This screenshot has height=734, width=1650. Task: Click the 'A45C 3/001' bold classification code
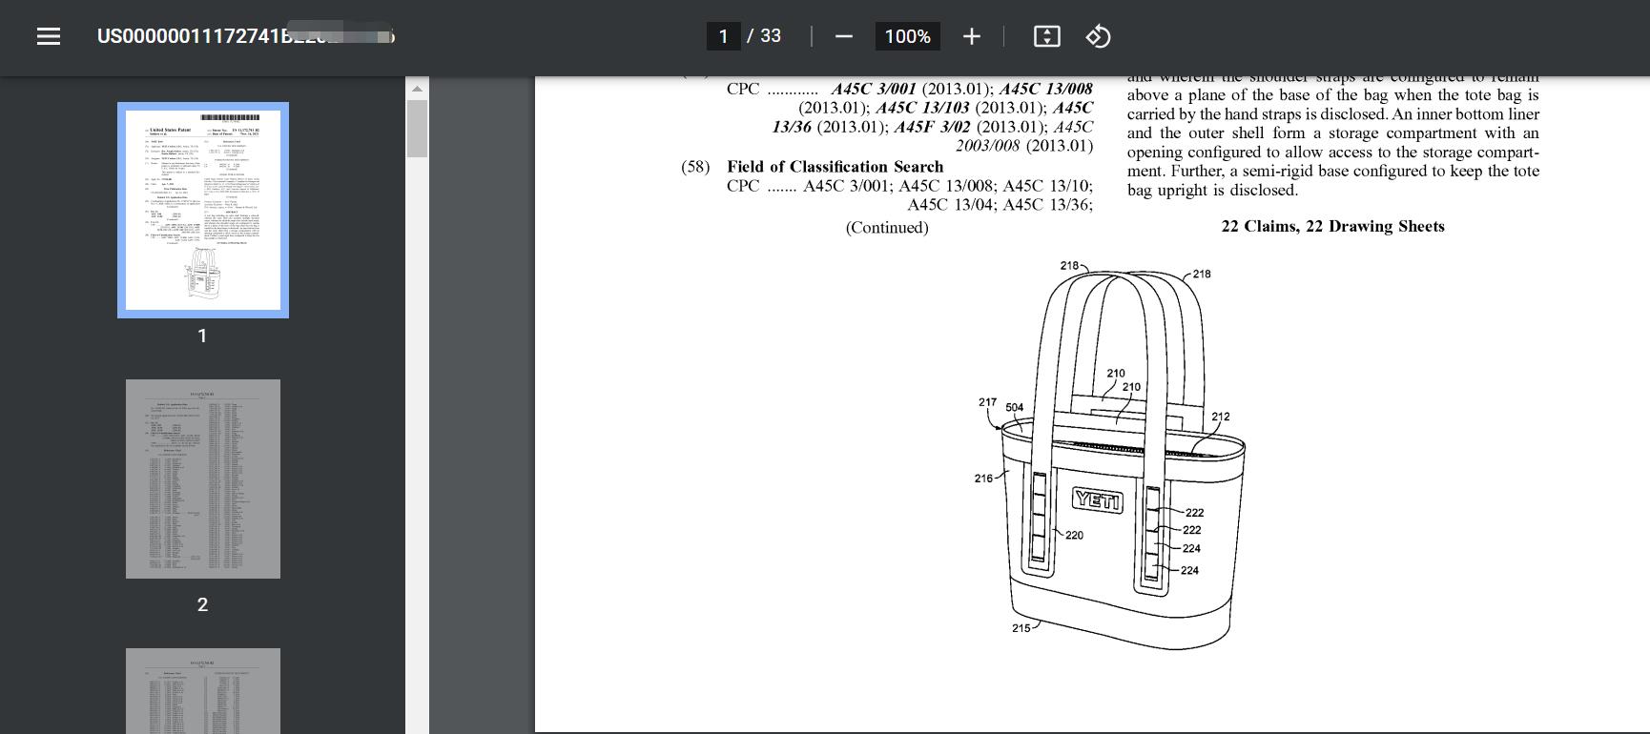click(x=873, y=89)
